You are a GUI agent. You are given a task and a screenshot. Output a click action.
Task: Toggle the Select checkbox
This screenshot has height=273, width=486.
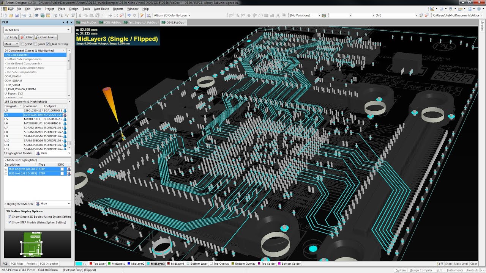coord(22,44)
